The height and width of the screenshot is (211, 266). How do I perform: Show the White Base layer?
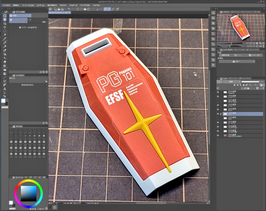[218, 101]
